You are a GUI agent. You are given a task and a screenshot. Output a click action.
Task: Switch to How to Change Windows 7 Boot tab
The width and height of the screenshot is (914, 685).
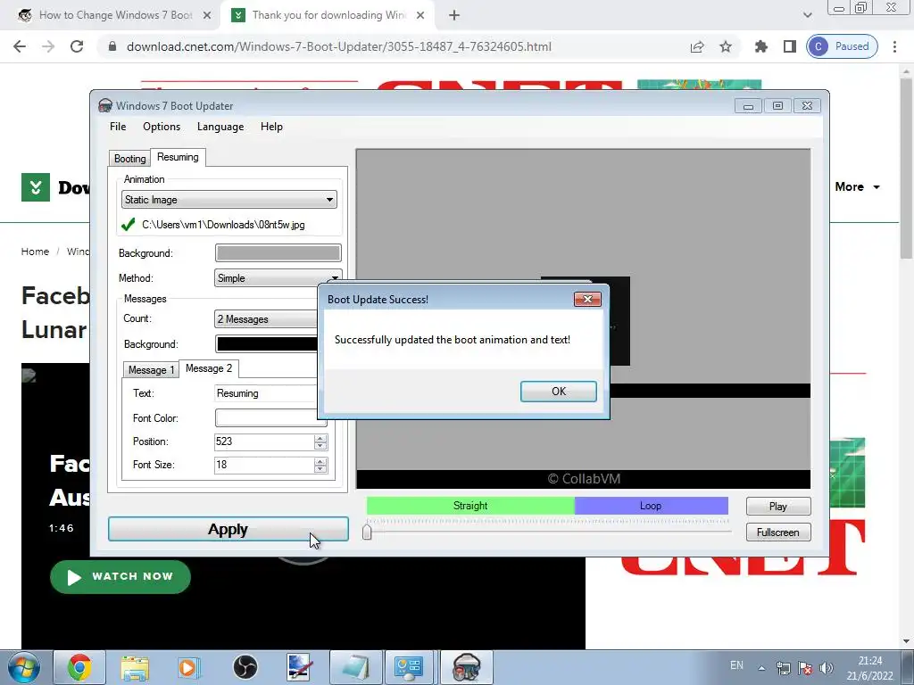click(114, 15)
